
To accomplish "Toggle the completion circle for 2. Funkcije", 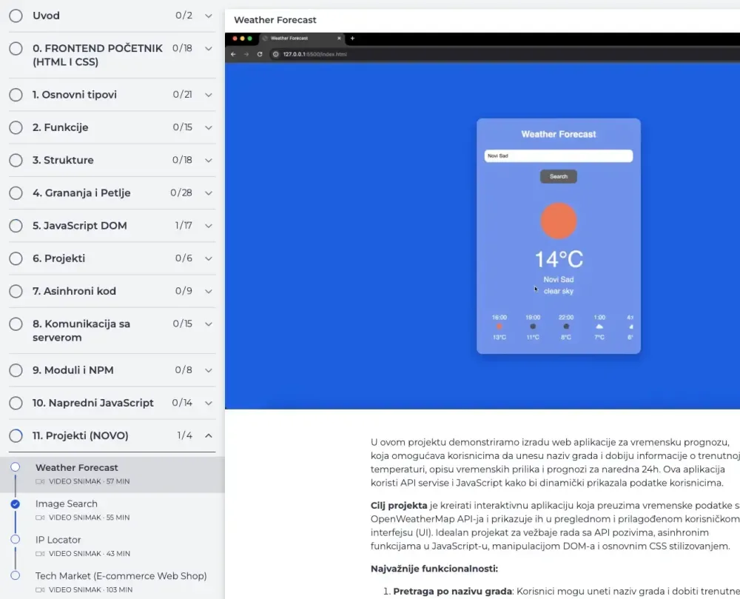I will 16,127.
